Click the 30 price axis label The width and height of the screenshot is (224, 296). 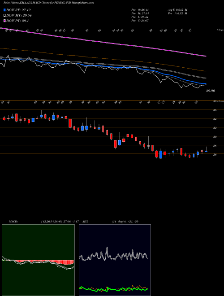pos(215,137)
